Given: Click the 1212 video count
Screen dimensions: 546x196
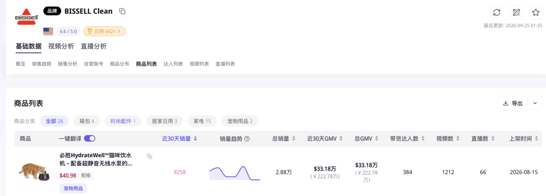Looking at the screenshot, I should (x=448, y=172).
